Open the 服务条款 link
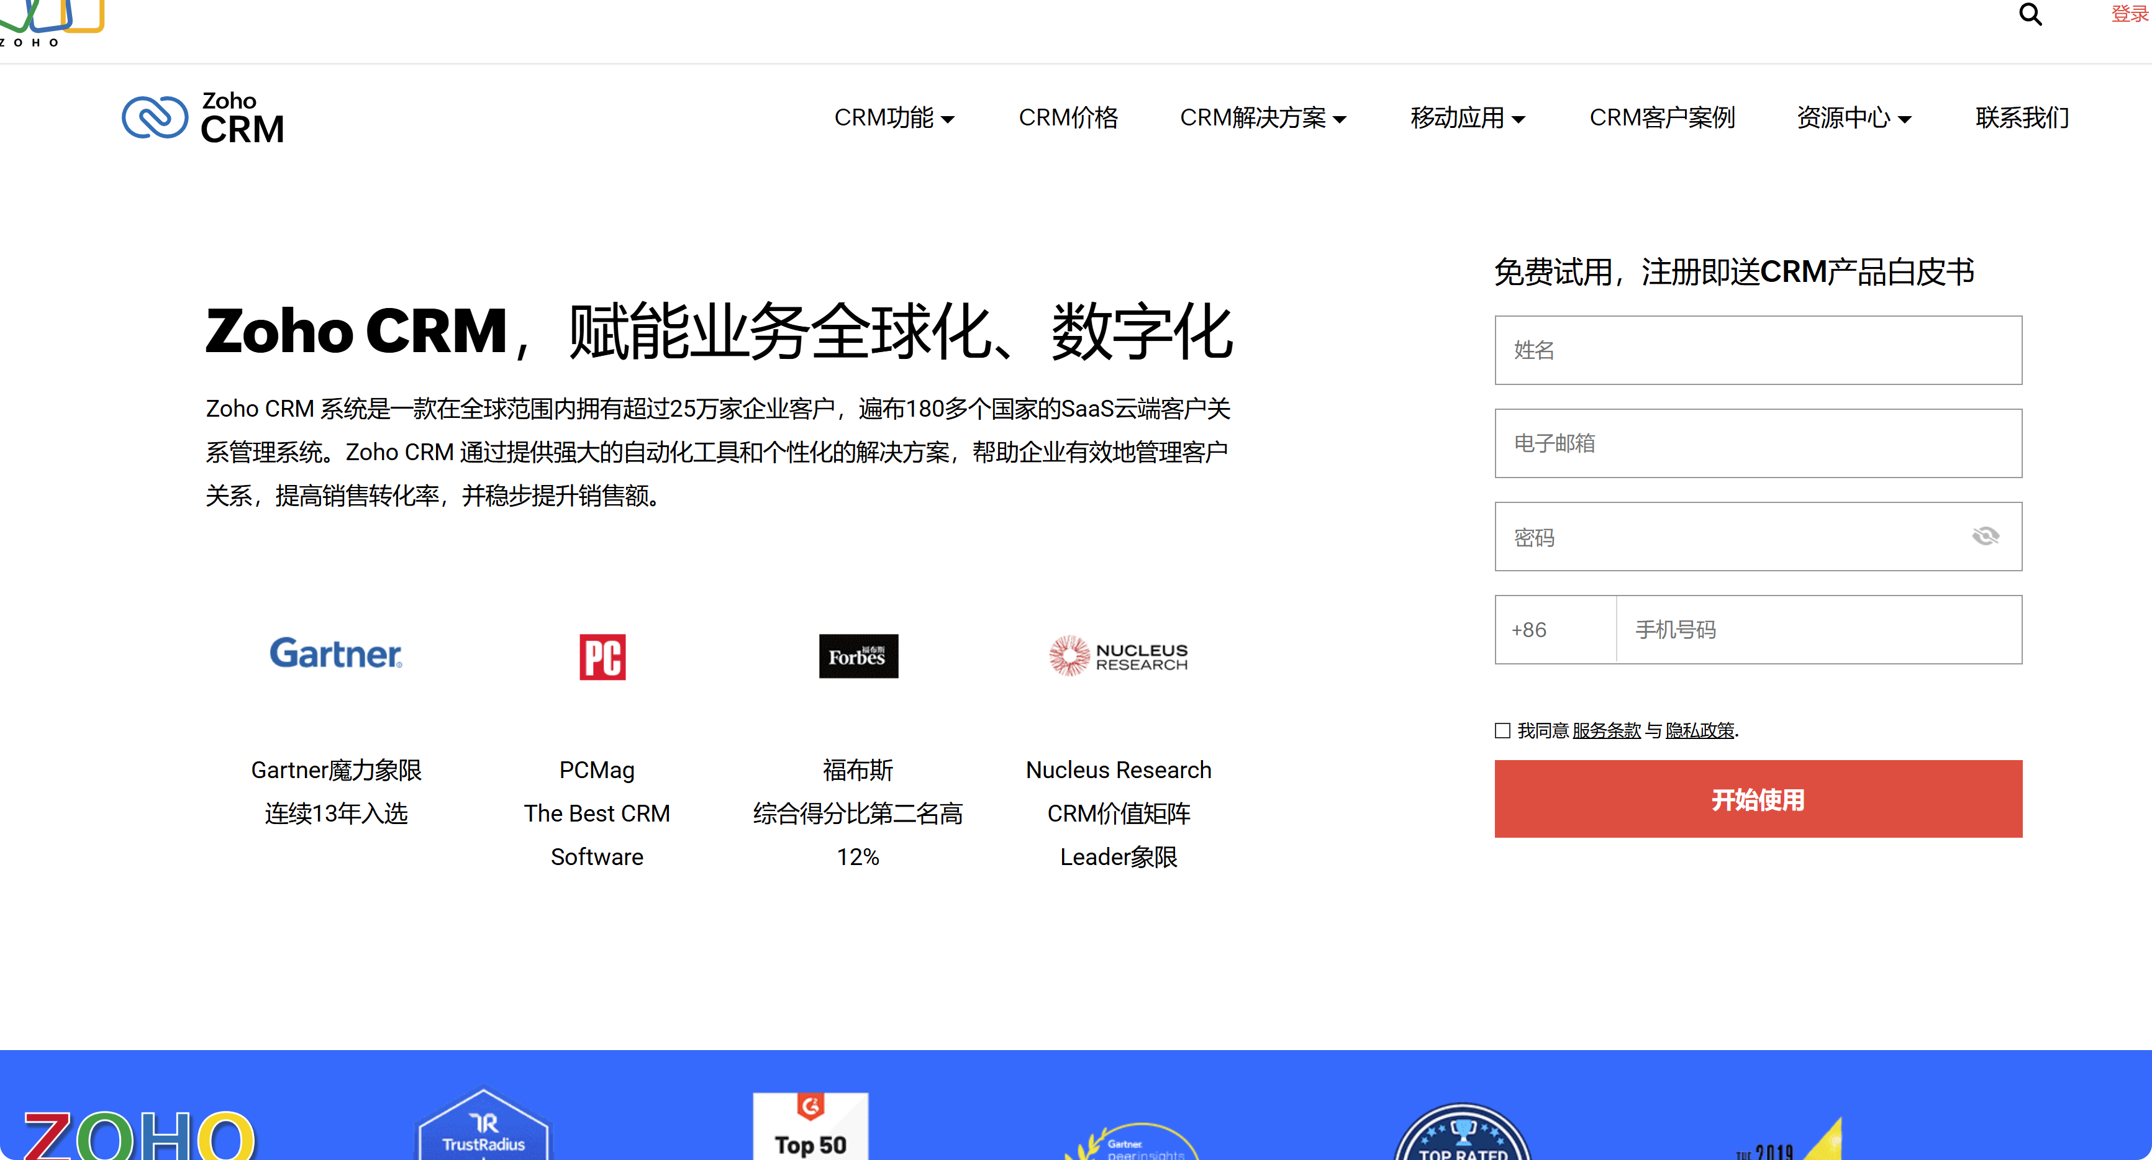The width and height of the screenshot is (2152, 1160). click(x=1605, y=731)
